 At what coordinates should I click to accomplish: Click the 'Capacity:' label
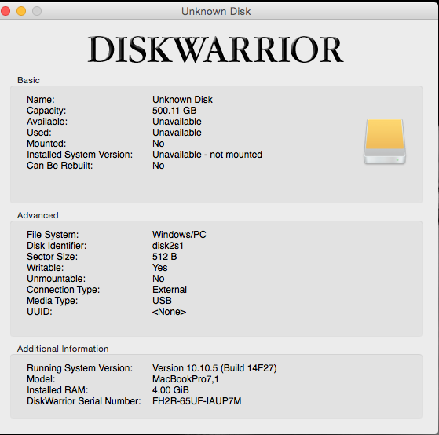[x=46, y=111]
